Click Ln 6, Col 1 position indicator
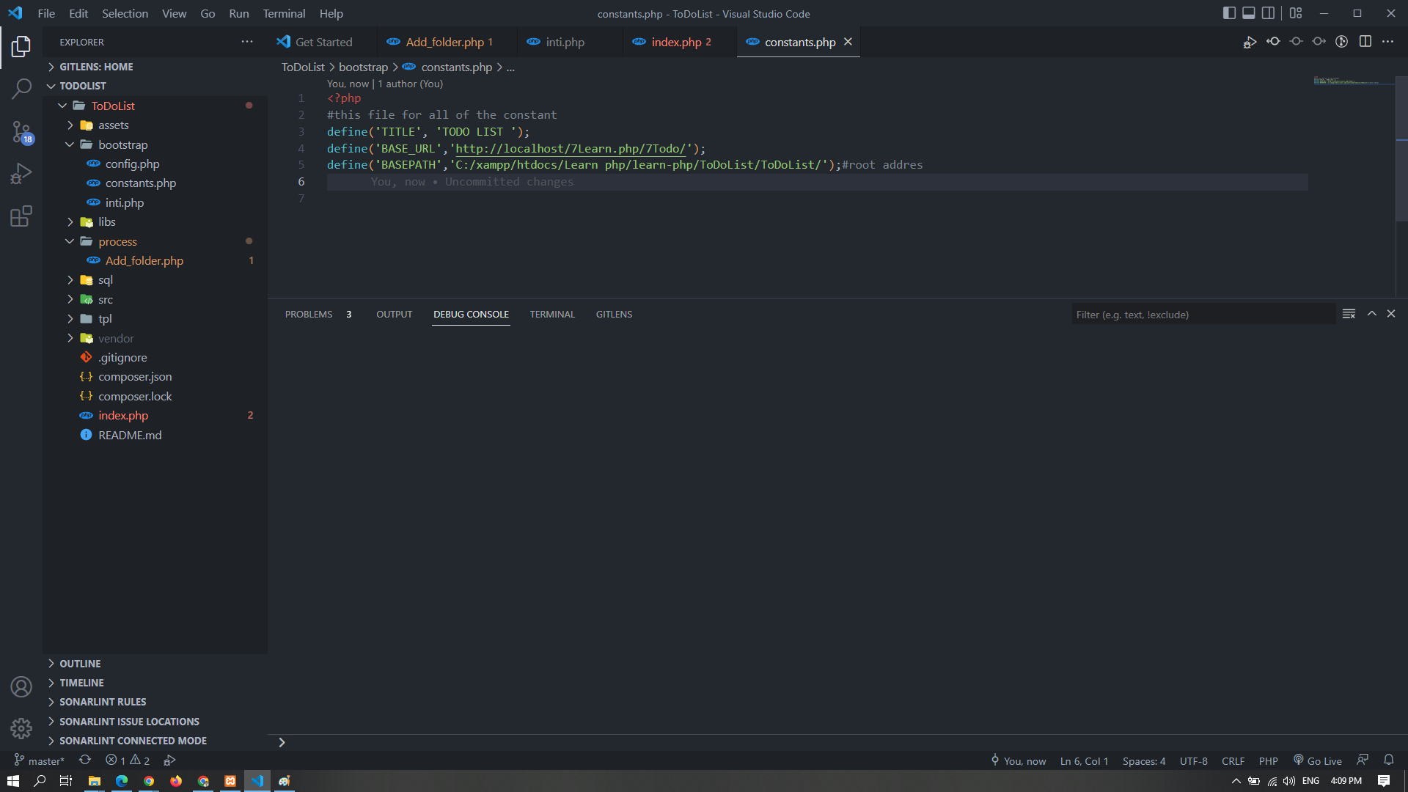Image resolution: width=1408 pixels, height=792 pixels. point(1084,760)
